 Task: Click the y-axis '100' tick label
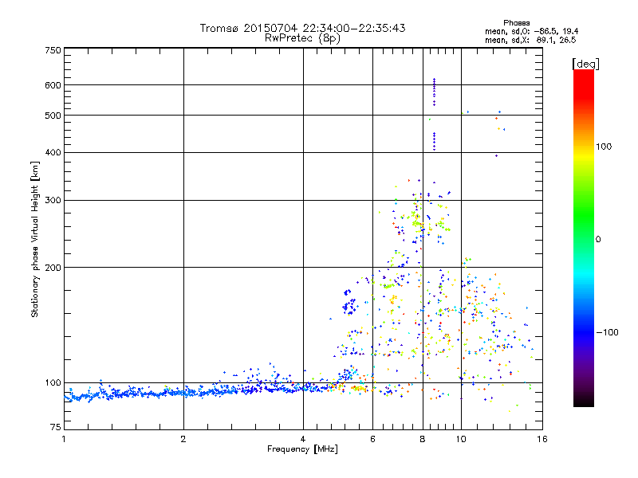53,382
